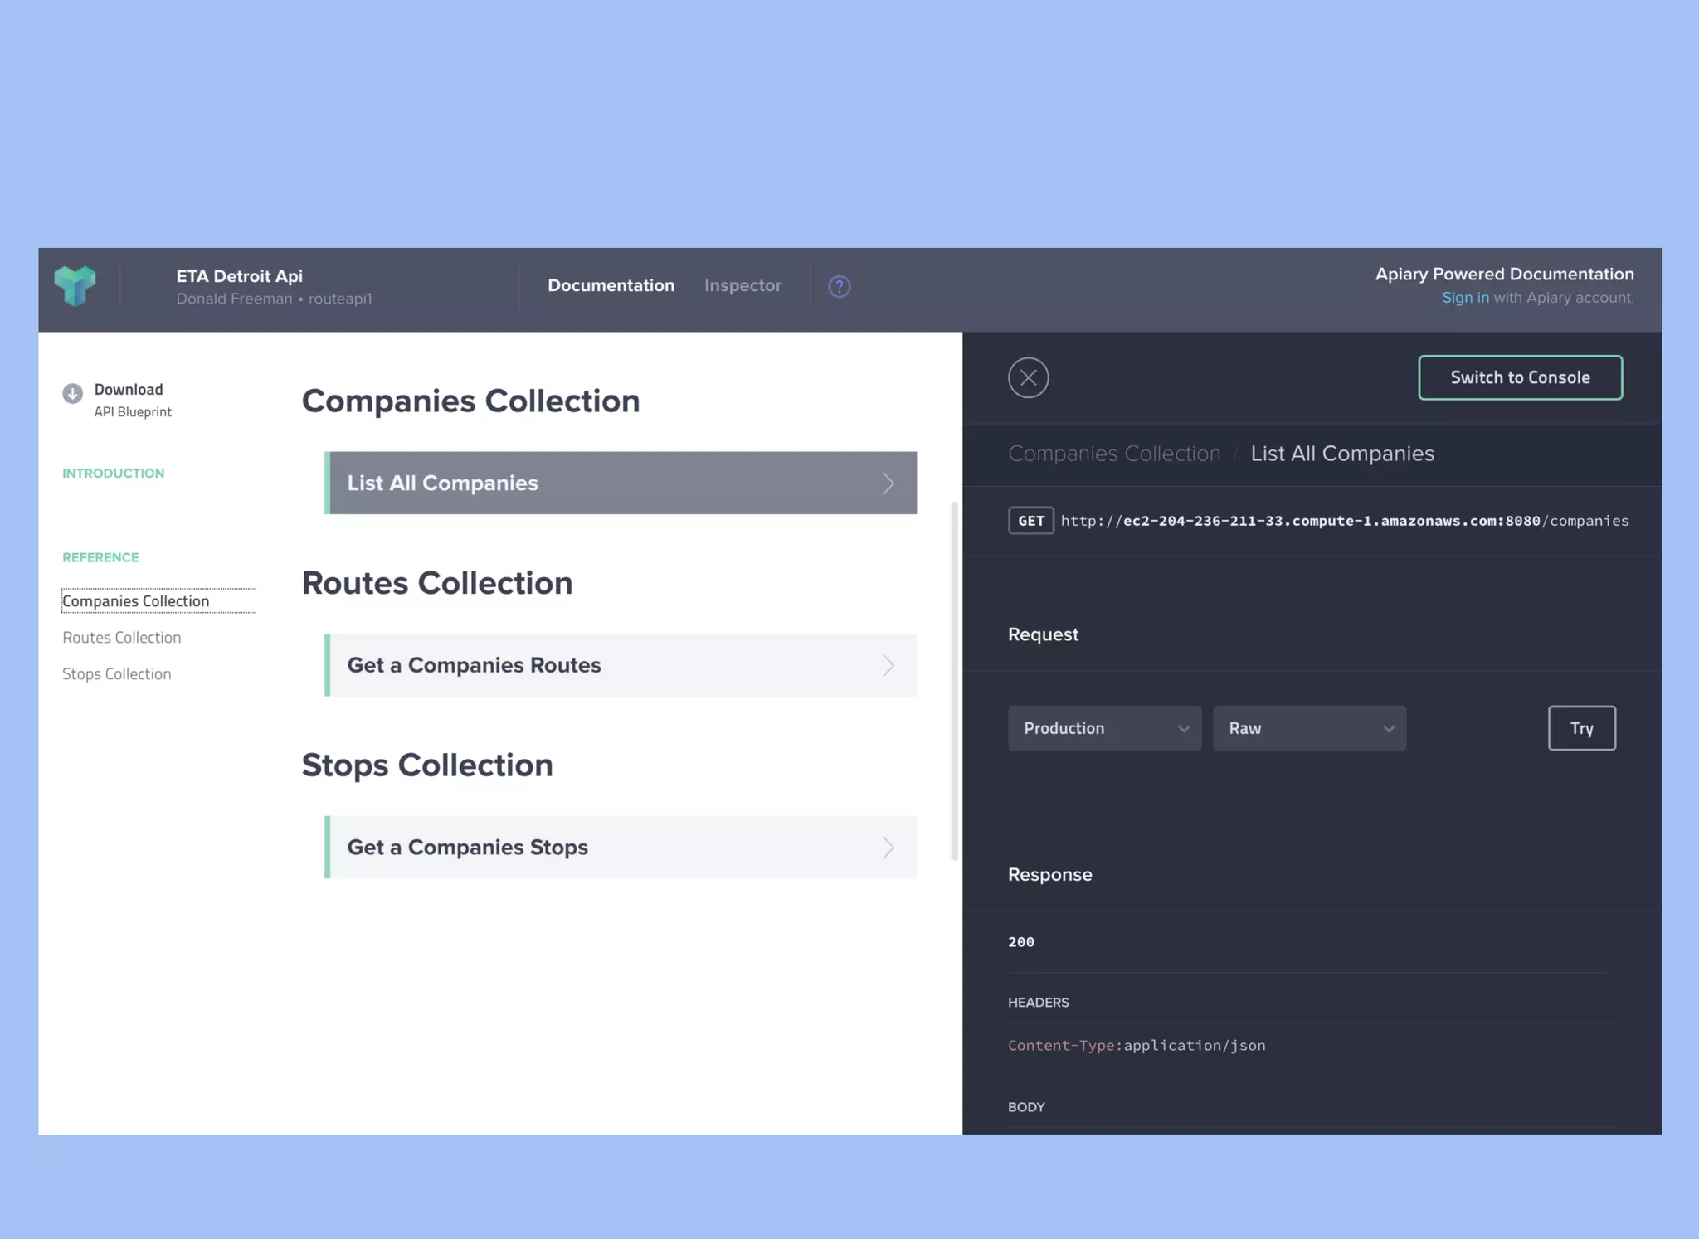Click chevron arrow on List All Companies

pyautogui.click(x=888, y=483)
